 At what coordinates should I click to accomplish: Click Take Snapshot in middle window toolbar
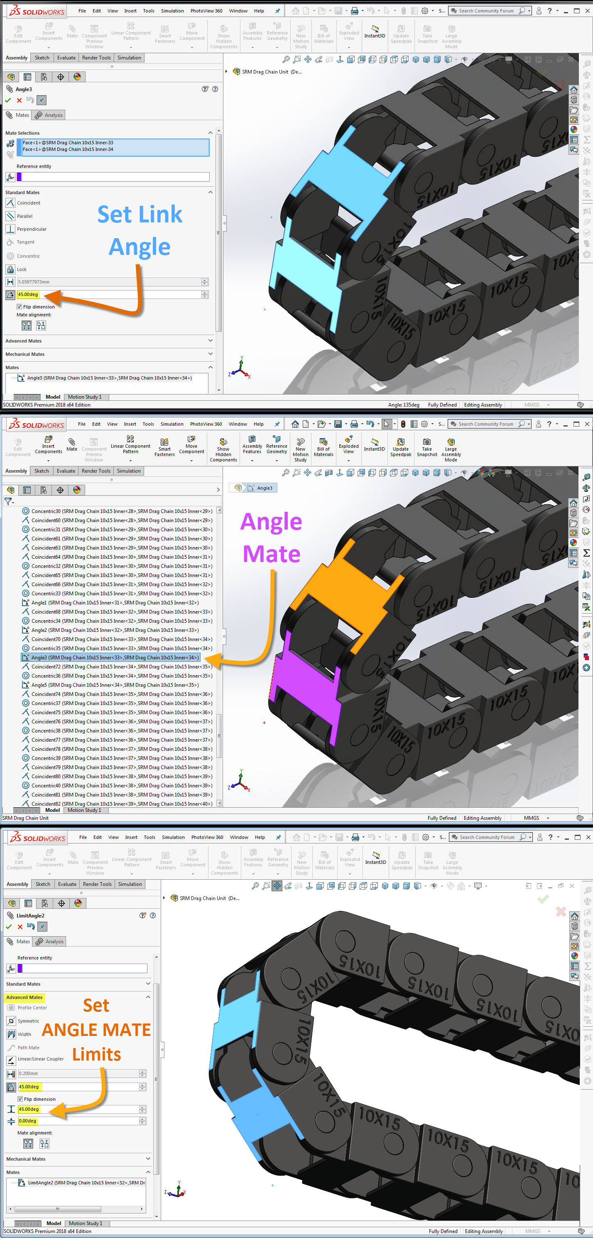coord(427,447)
